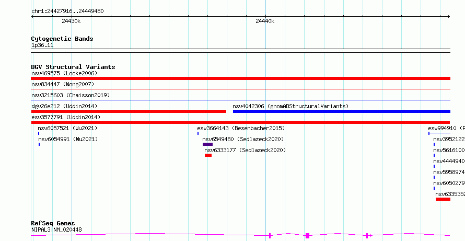This screenshot has height=241, width=465.
Task: Open the nsv834447 (Wong2007) variant label
Action: coord(63,84)
